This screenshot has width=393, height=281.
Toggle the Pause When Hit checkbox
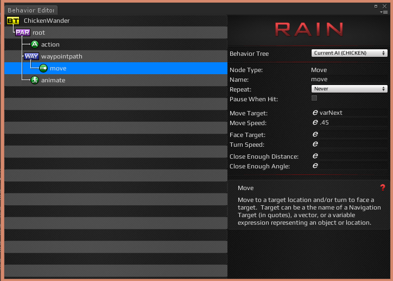click(314, 98)
